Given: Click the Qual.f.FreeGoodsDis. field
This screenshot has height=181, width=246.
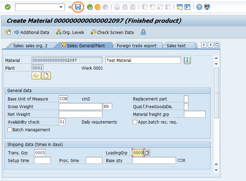Looking at the screenshot, I should pos(186,106).
